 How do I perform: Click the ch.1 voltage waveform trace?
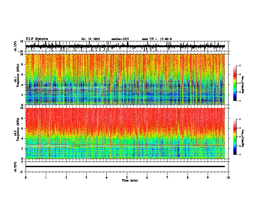point(125,46)
